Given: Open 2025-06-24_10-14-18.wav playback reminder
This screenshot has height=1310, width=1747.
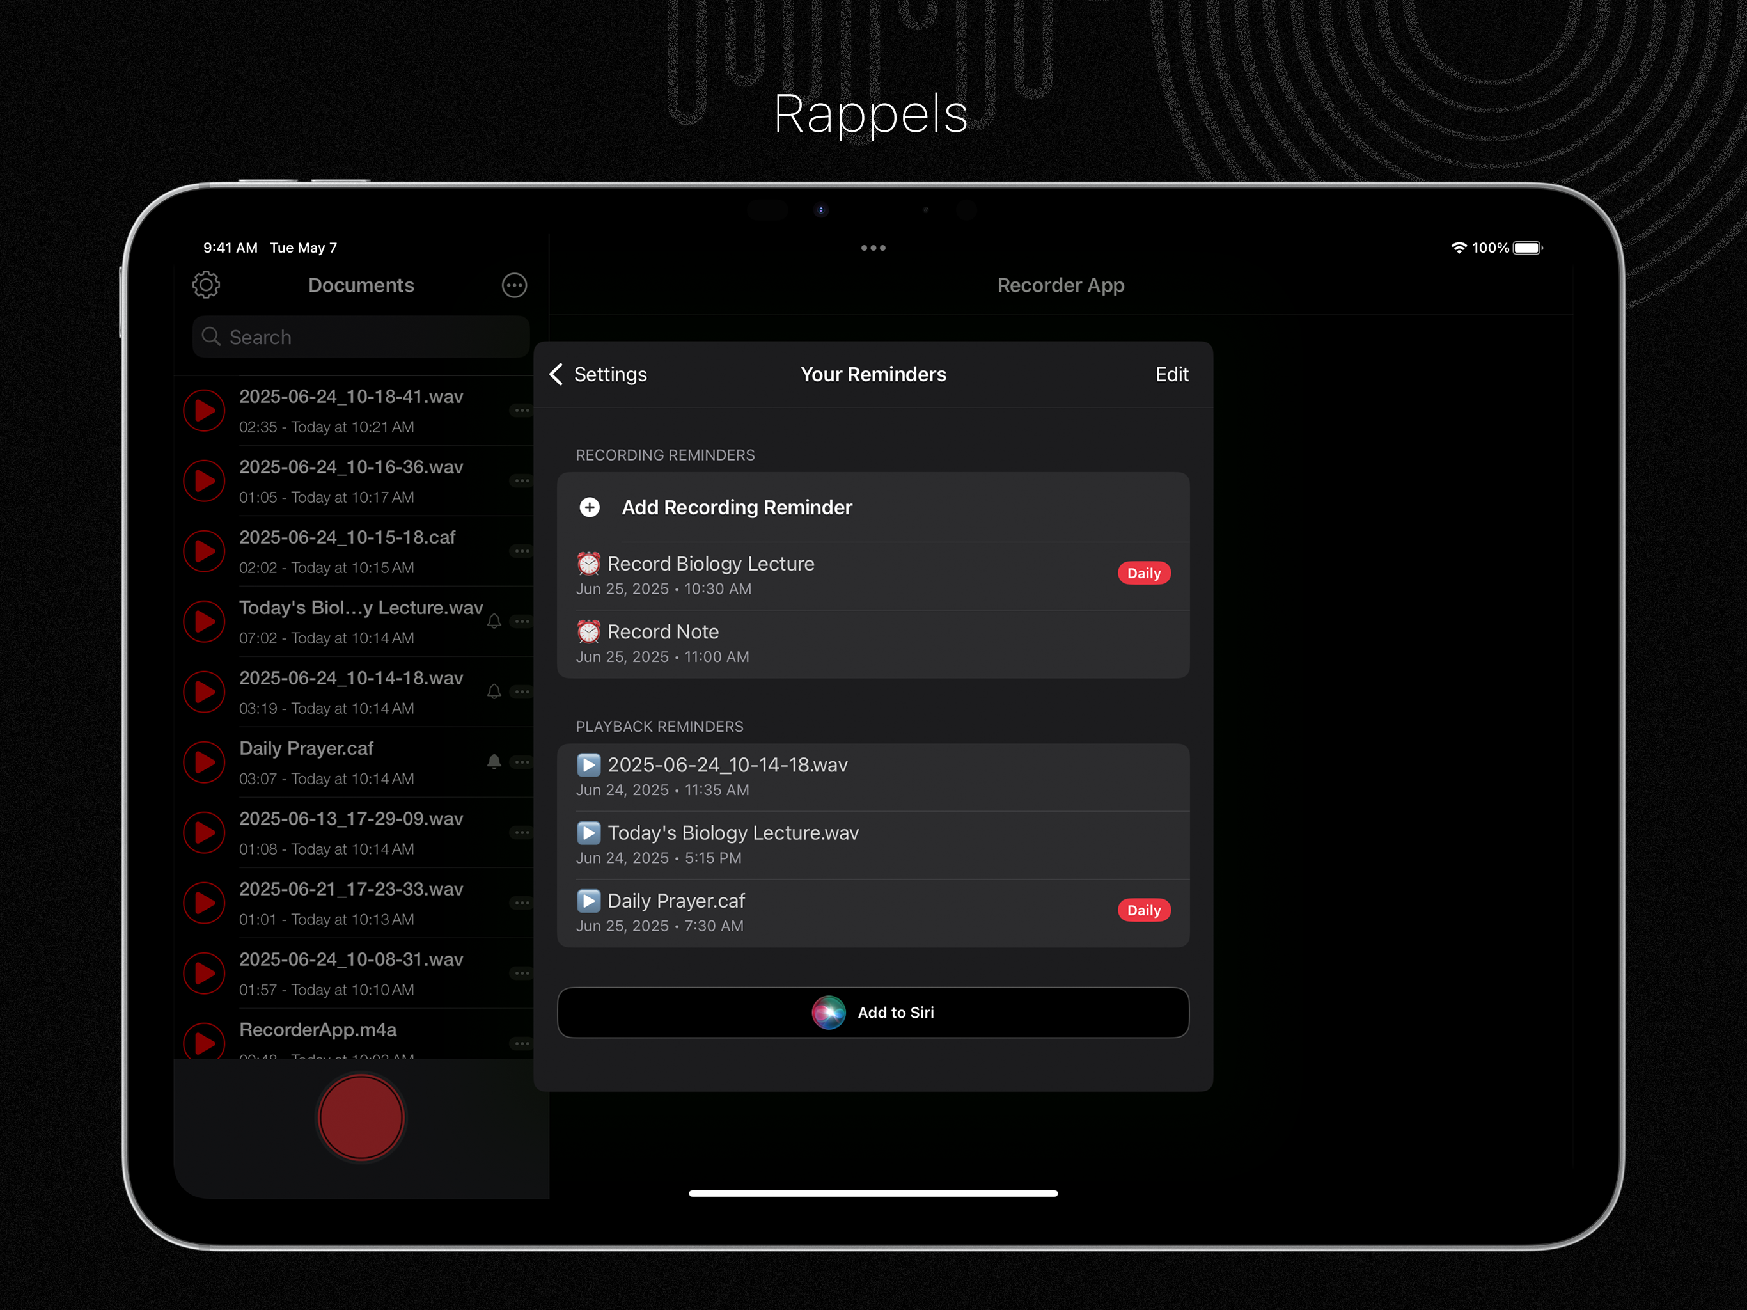Looking at the screenshot, I should pos(873,777).
